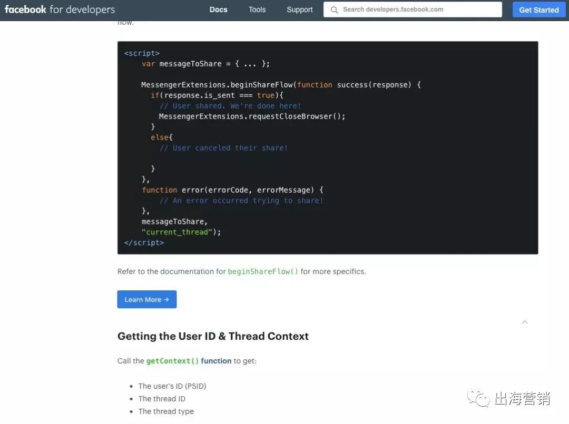Click the Getting the User ID & Thread Context heading

click(x=213, y=336)
